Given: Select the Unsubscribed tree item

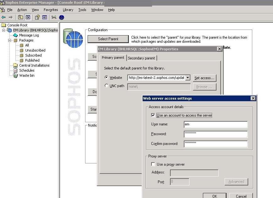Looking at the screenshot, I should [x=35, y=50].
